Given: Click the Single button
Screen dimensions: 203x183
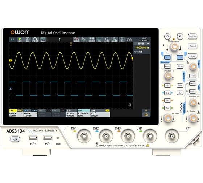Looking at the screenshot, I should (x=192, y=56).
